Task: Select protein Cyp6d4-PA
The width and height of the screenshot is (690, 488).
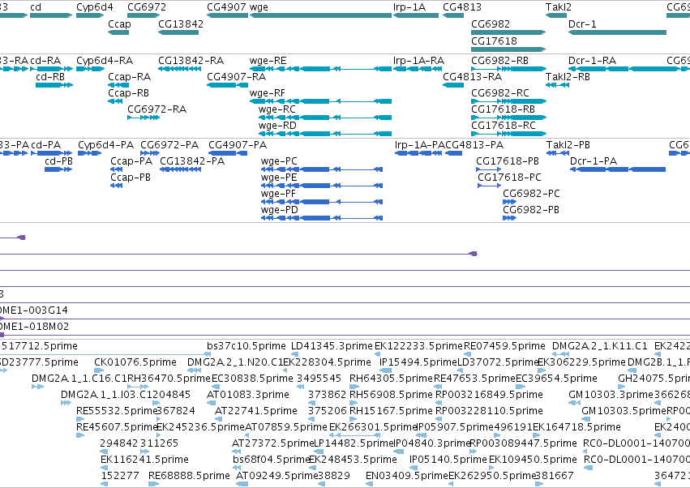Action: (x=105, y=145)
